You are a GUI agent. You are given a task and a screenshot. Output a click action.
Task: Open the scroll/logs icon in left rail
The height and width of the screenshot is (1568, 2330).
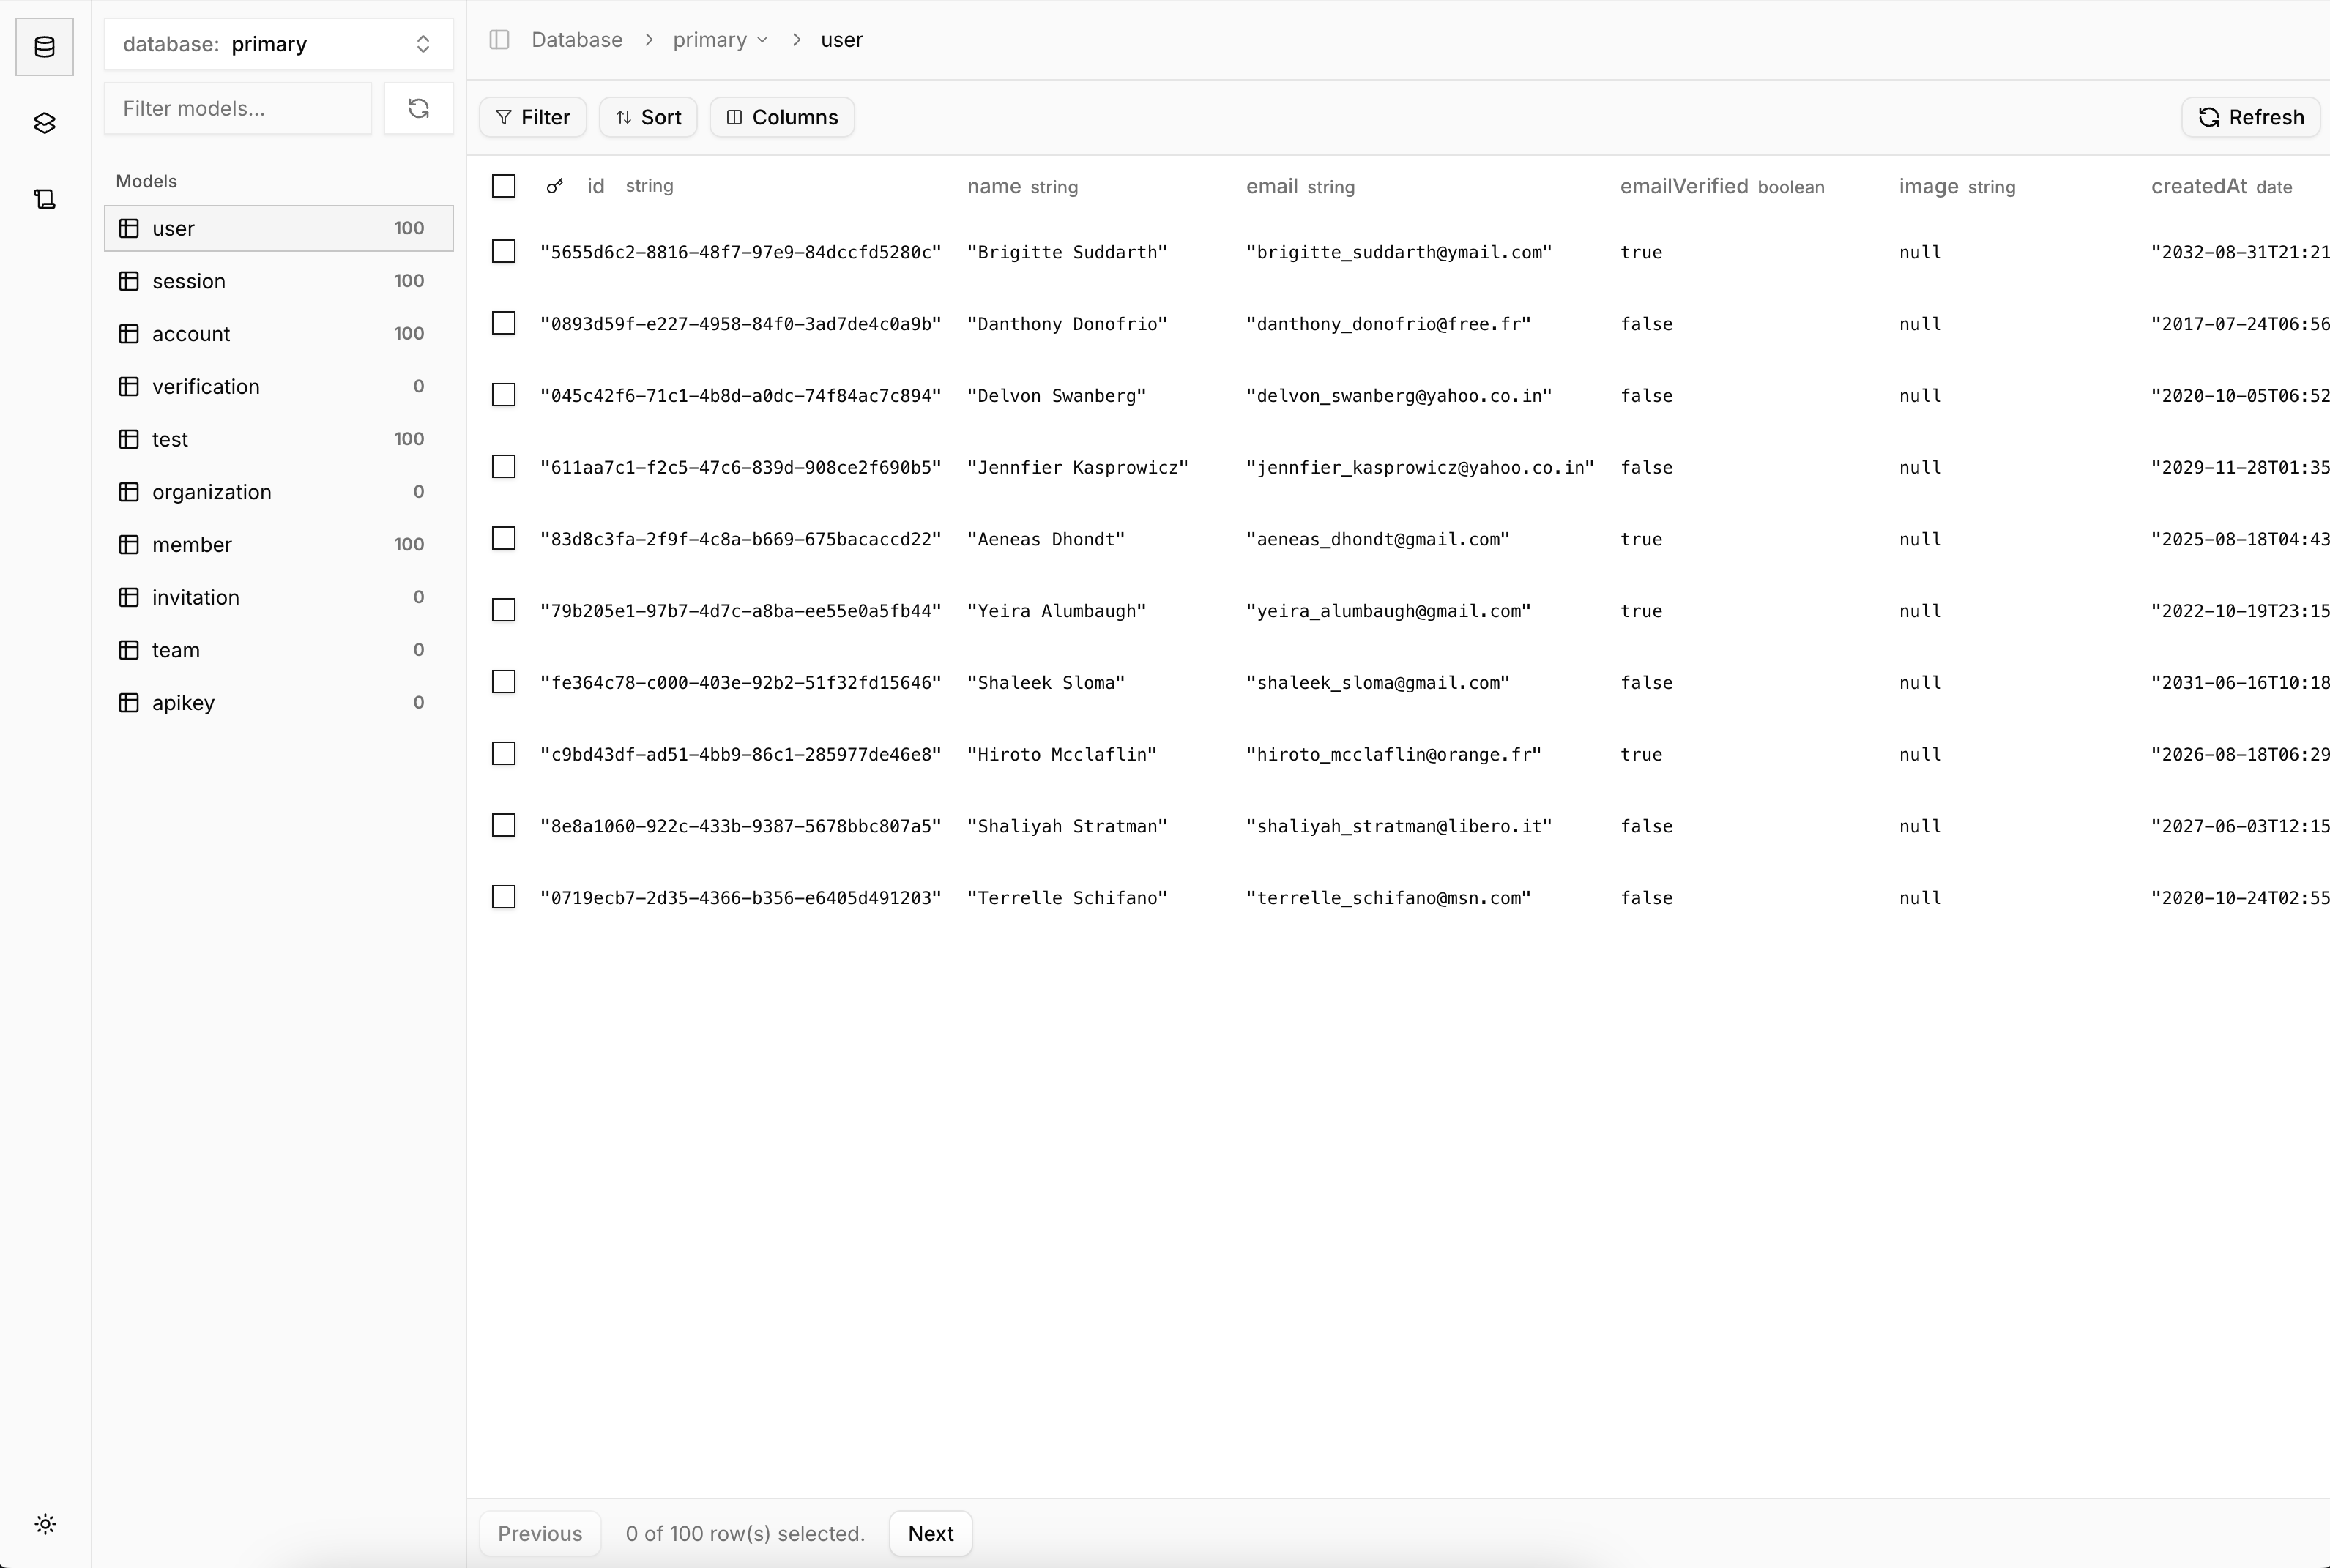click(44, 199)
